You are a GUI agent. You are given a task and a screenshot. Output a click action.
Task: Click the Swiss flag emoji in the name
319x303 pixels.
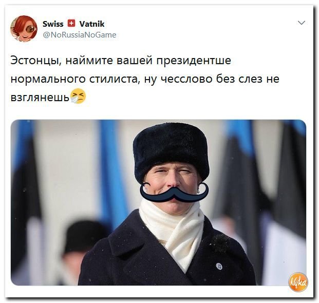[x=71, y=24]
